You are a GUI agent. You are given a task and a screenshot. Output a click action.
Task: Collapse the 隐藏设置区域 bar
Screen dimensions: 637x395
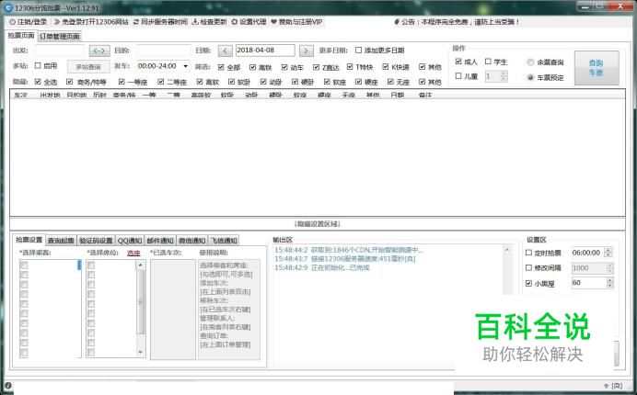pyautogui.click(x=318, y=224)
